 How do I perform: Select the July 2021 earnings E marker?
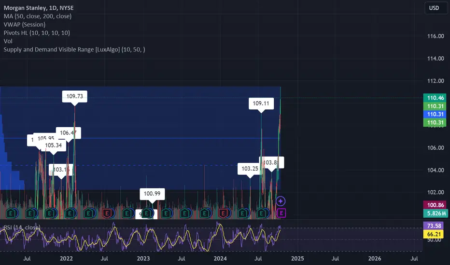pos(30,213)
